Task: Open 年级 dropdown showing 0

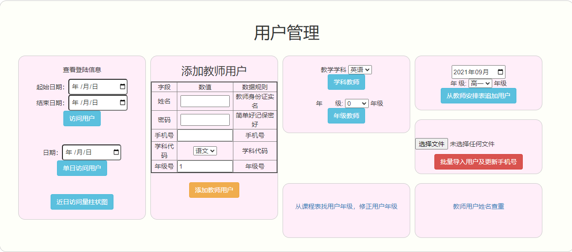Action: pyautogui.click(x=357, y=103)
